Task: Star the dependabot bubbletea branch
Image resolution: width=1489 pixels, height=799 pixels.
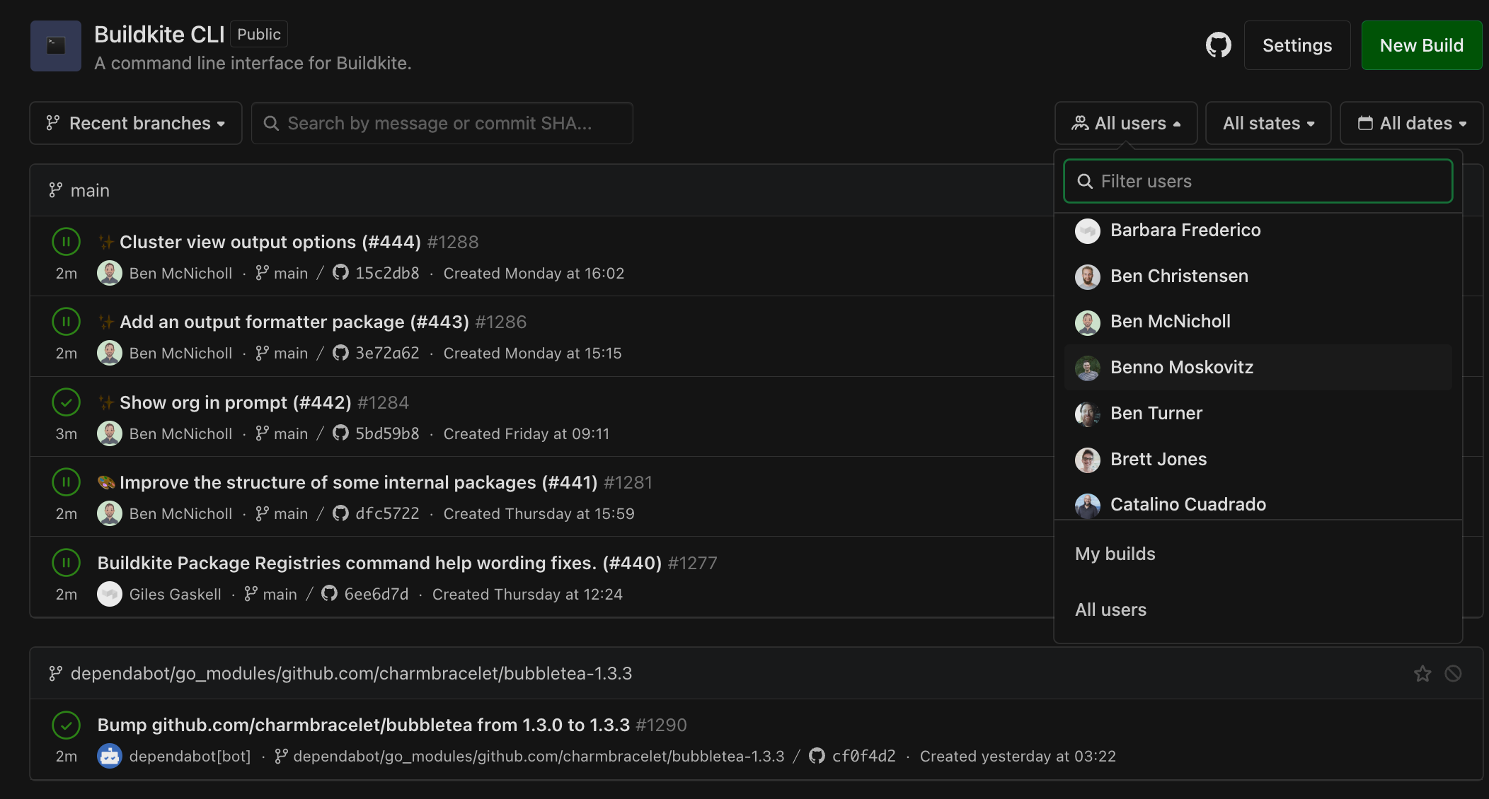Action: click(x=1422, y=674)
